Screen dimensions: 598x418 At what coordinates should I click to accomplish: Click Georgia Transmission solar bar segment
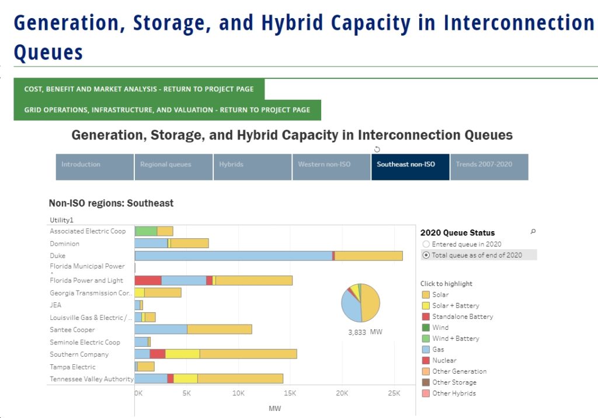(x=163, y=293)
